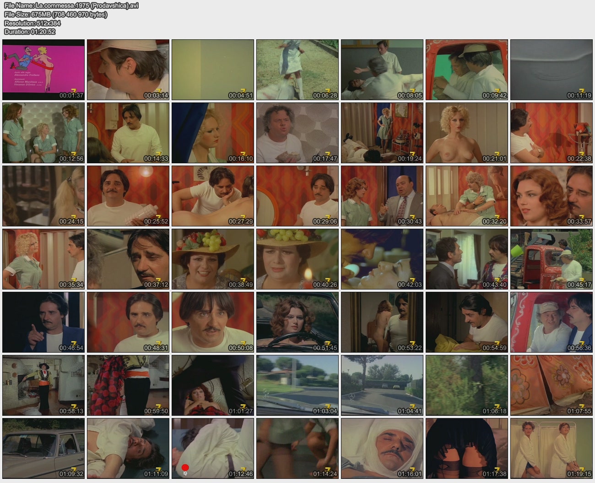
Task: Click the Resolution 512x384 text
Action: point(32,23)
